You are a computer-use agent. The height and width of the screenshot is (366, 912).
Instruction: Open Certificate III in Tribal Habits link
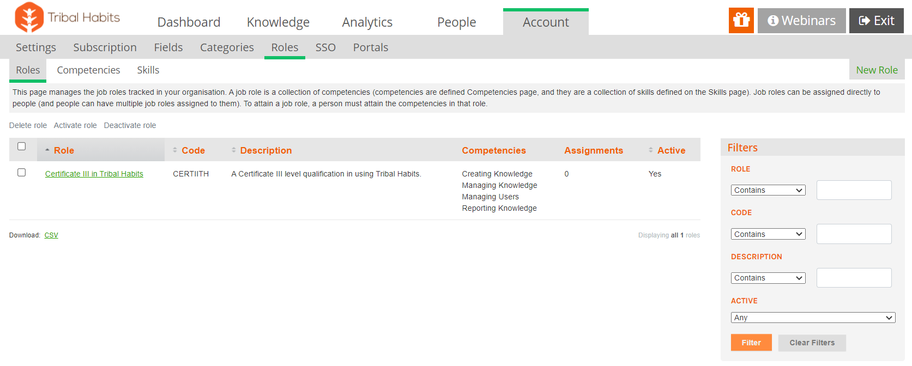point(94,174)
